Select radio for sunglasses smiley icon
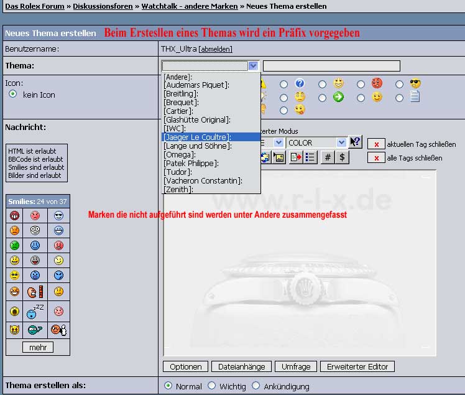The height and width of the screenshot is (395, 465). 399,84
